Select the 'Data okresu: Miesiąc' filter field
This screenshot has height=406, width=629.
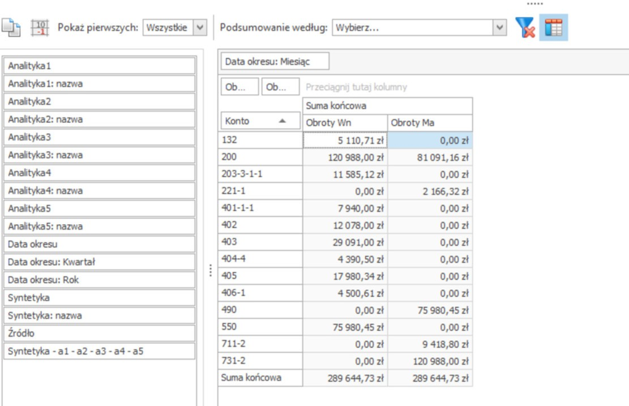[275, 62]
